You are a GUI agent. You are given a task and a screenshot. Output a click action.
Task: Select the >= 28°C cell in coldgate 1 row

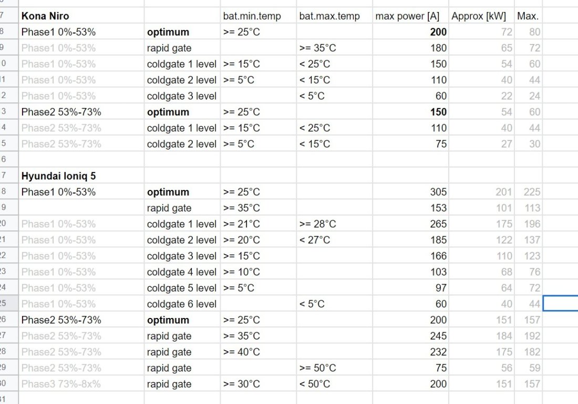pos(334,224)
